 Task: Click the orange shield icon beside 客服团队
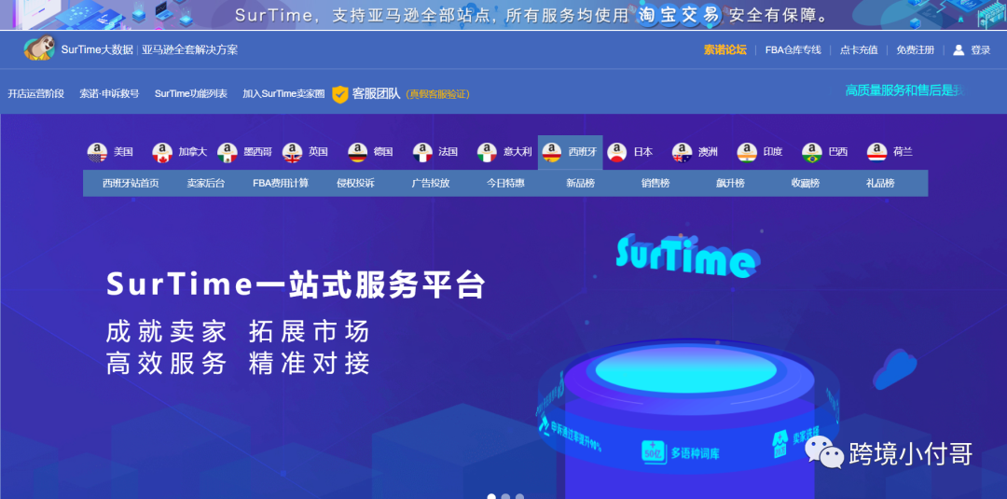pyautogui.click(x=339, y=94)
